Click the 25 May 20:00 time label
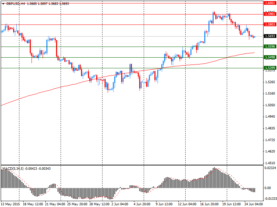277x207 pixels. [x=77, y=204]
